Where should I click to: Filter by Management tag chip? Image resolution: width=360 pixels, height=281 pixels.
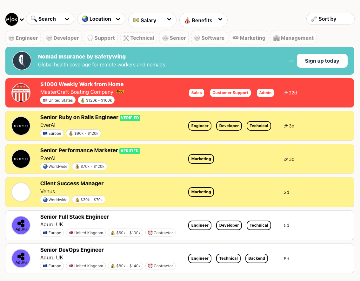[x=294, y=38]
